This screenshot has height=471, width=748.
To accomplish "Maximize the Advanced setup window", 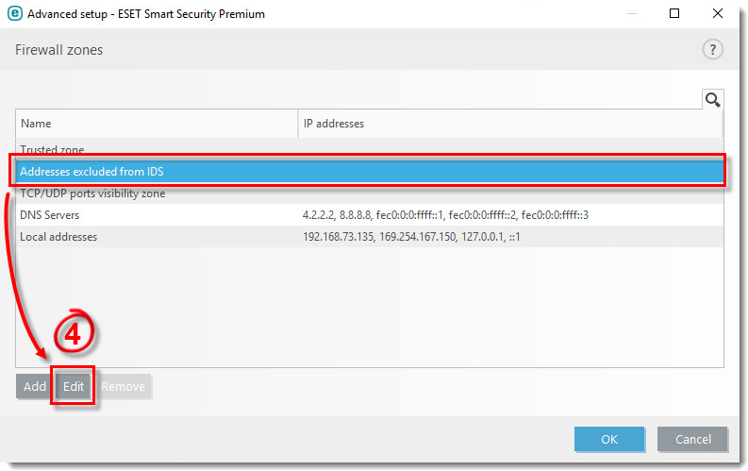I will (674, 14).
